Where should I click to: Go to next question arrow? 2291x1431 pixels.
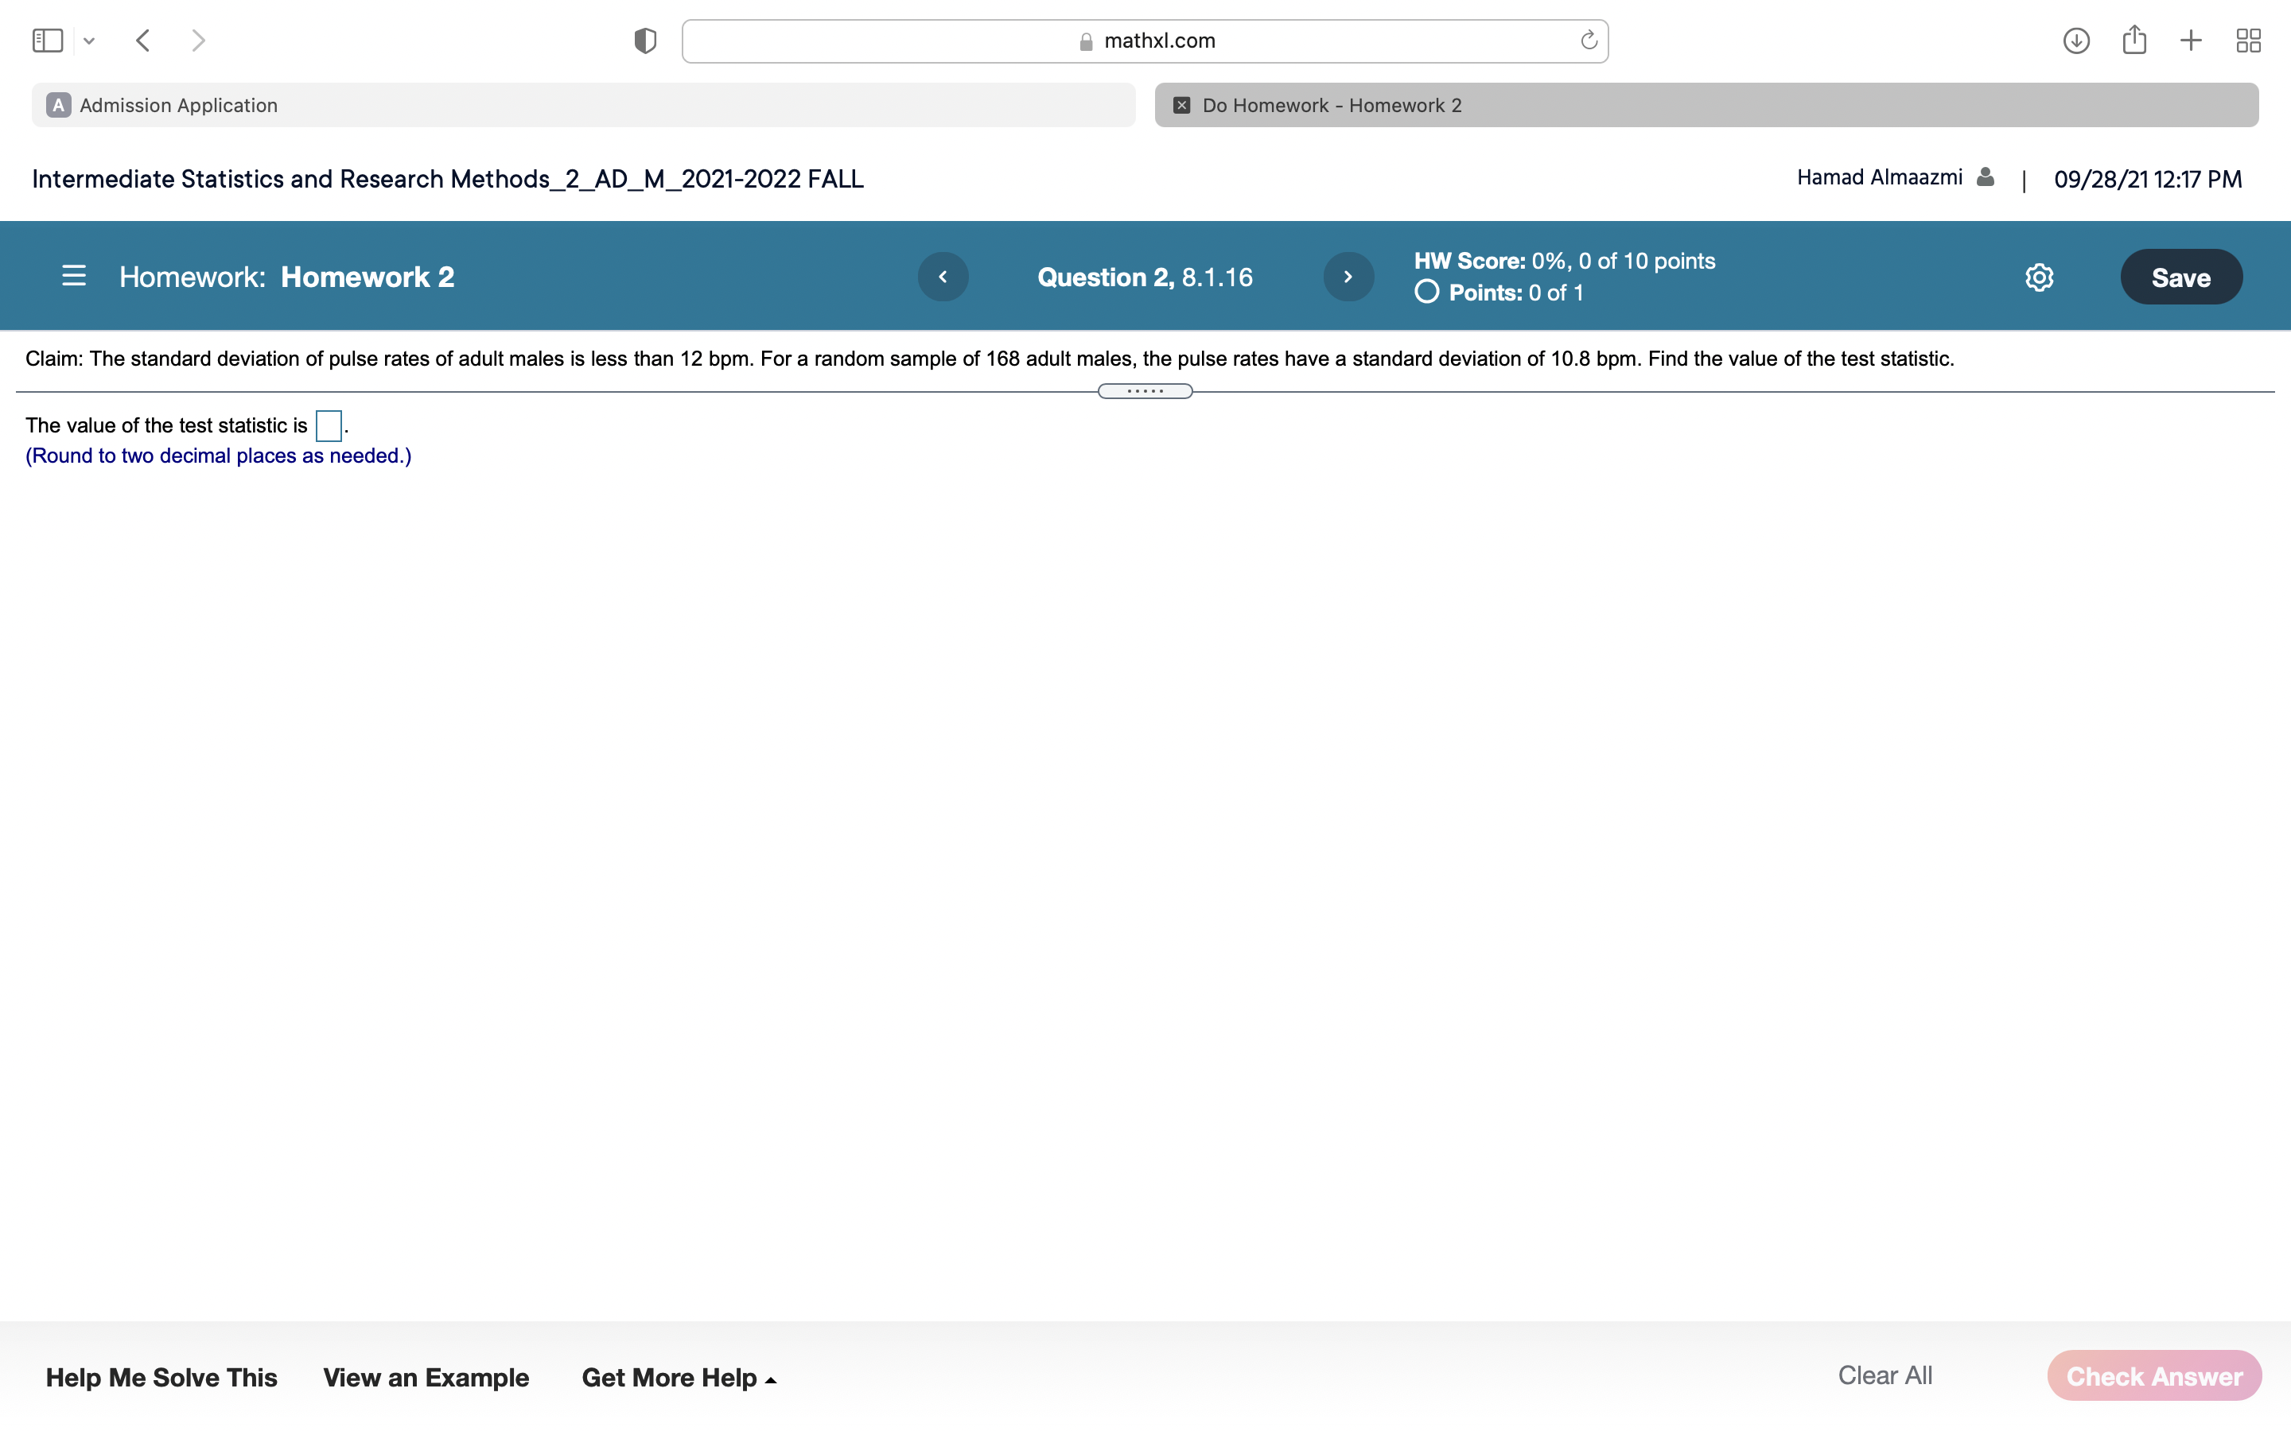1348,277
